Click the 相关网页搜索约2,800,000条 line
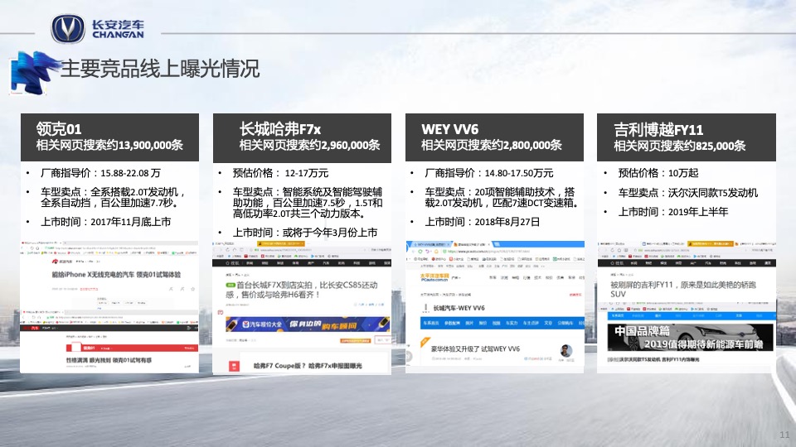 click(491, 145)
